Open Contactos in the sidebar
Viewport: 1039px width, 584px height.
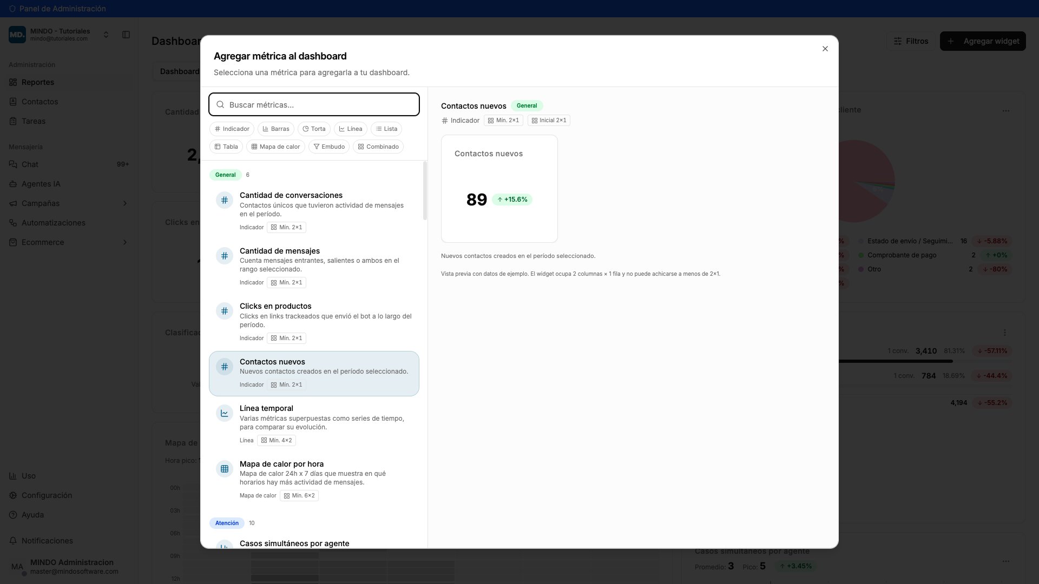[69, 102]
